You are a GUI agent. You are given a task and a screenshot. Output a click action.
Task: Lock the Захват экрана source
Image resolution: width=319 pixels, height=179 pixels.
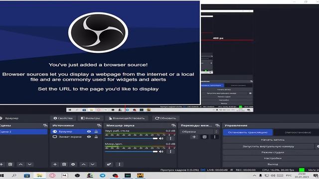click(96, 137)
